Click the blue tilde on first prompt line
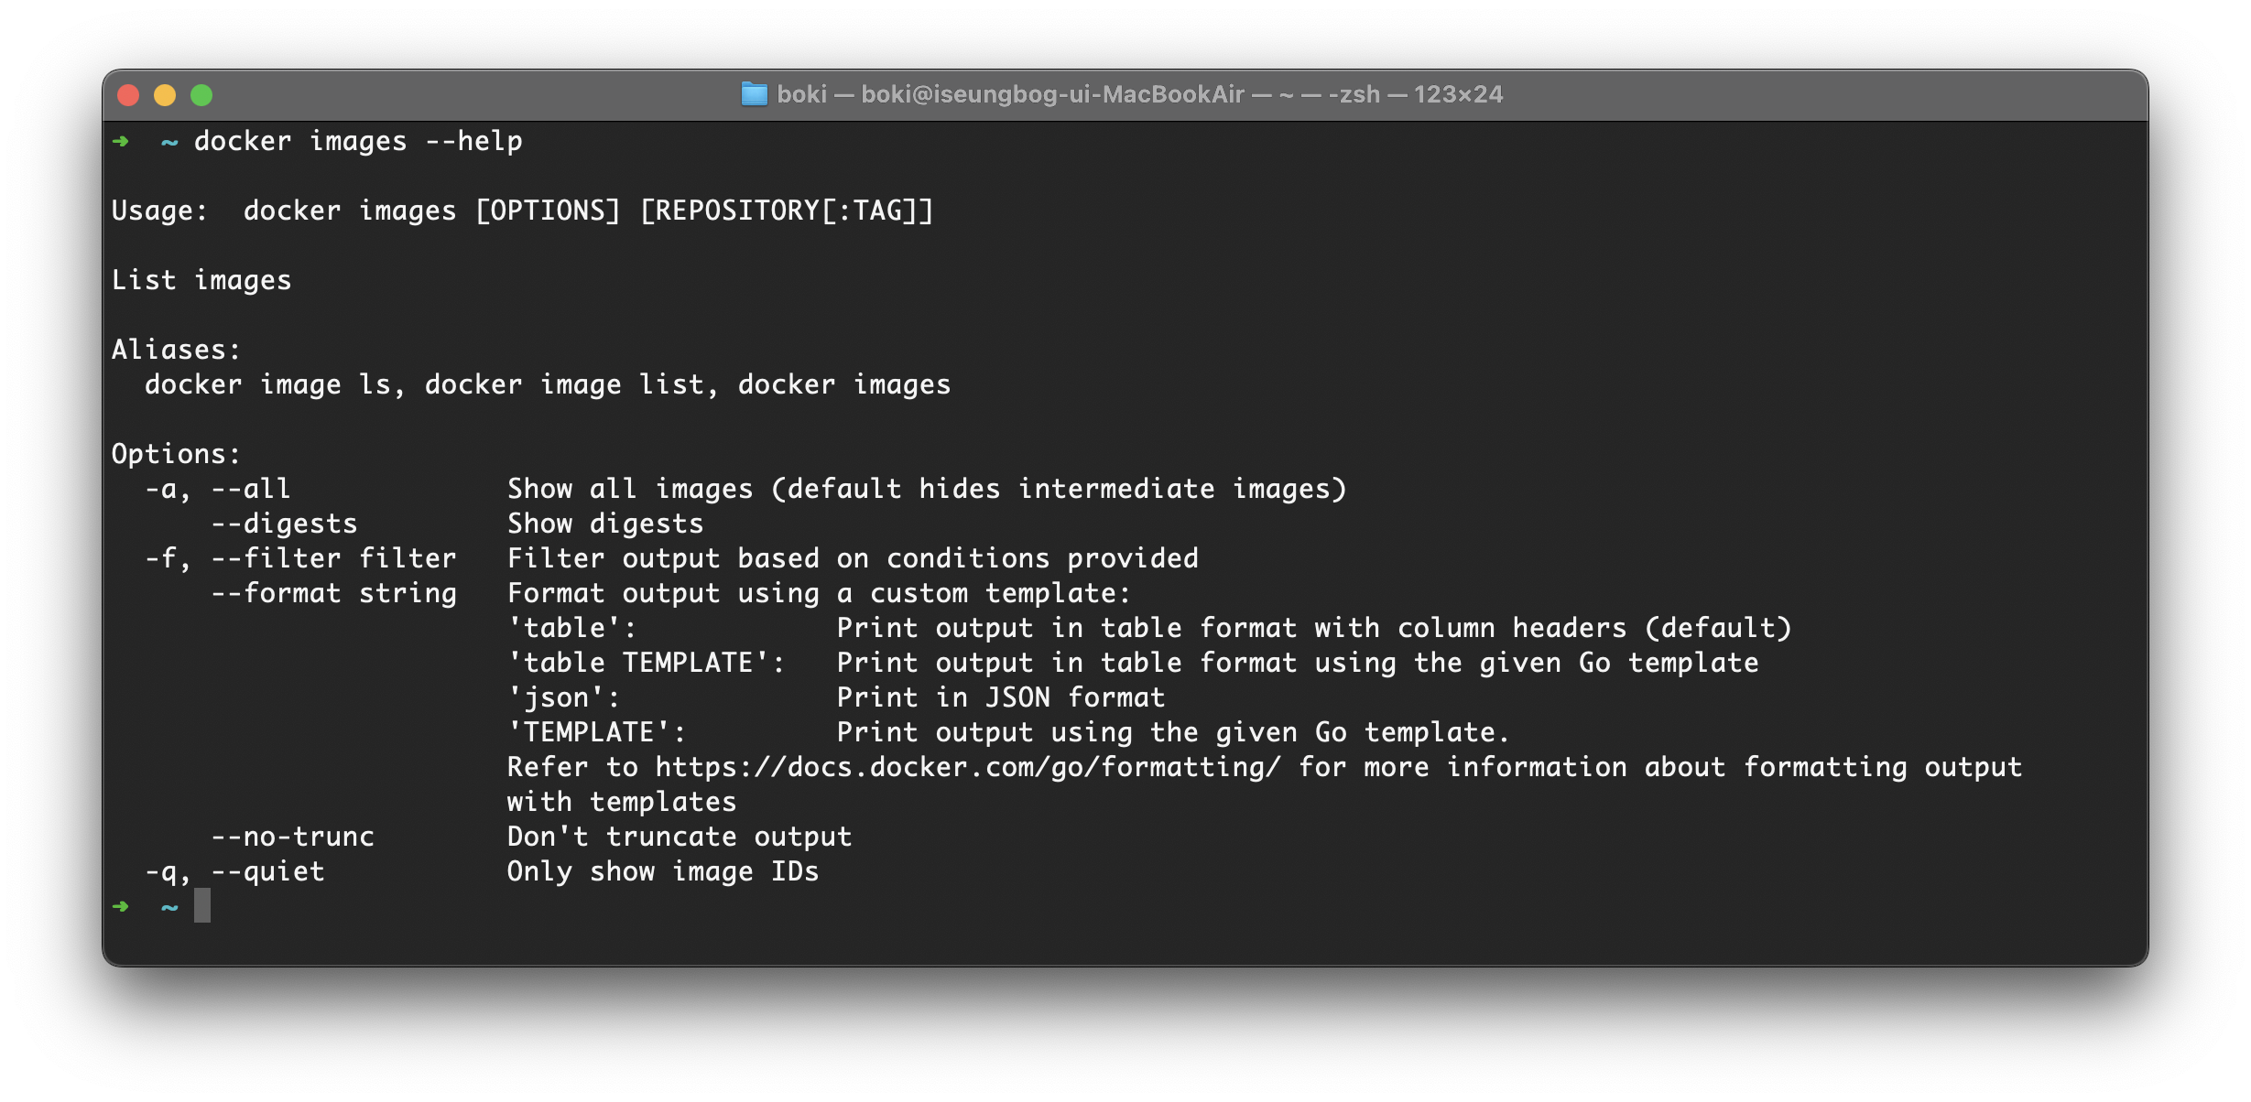This screenshot has height=1102, width=2251. tap(169, 142)
